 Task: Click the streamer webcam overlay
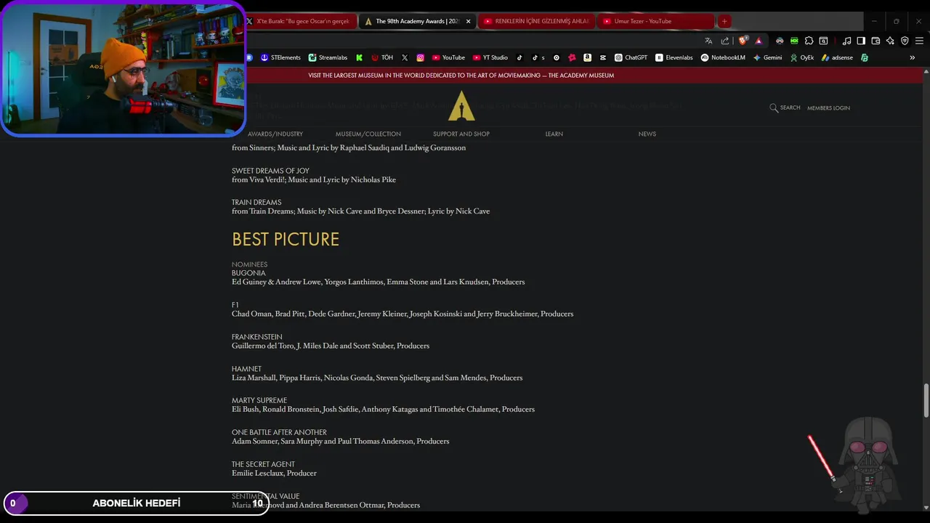click(x=124, y=68)
